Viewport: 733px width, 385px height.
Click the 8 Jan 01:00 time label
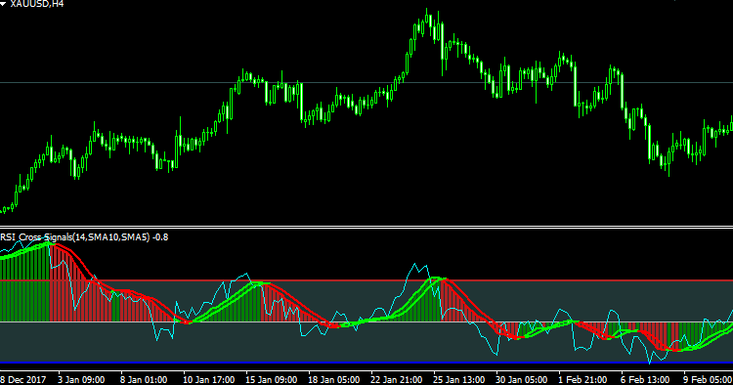click(x=144, y=379)
